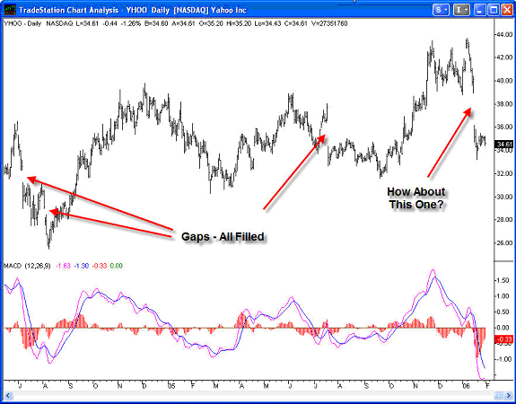The height and width of the screenshot is (404, 516).
Task: Click the 44.00 price axis label
Action: point(505,35)
